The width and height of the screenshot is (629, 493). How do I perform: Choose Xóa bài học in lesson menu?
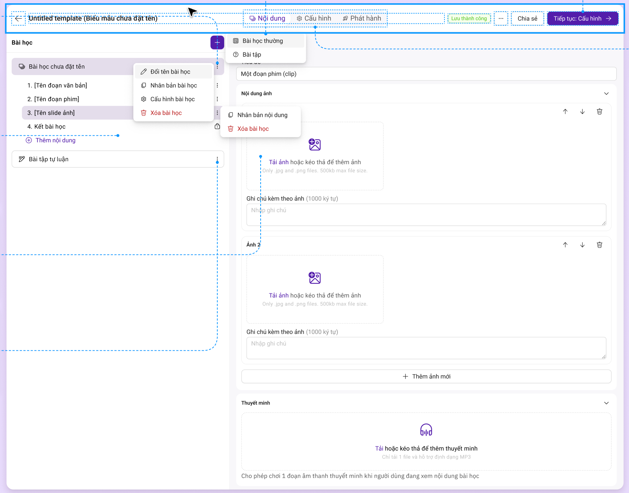(x=174, y=113)
